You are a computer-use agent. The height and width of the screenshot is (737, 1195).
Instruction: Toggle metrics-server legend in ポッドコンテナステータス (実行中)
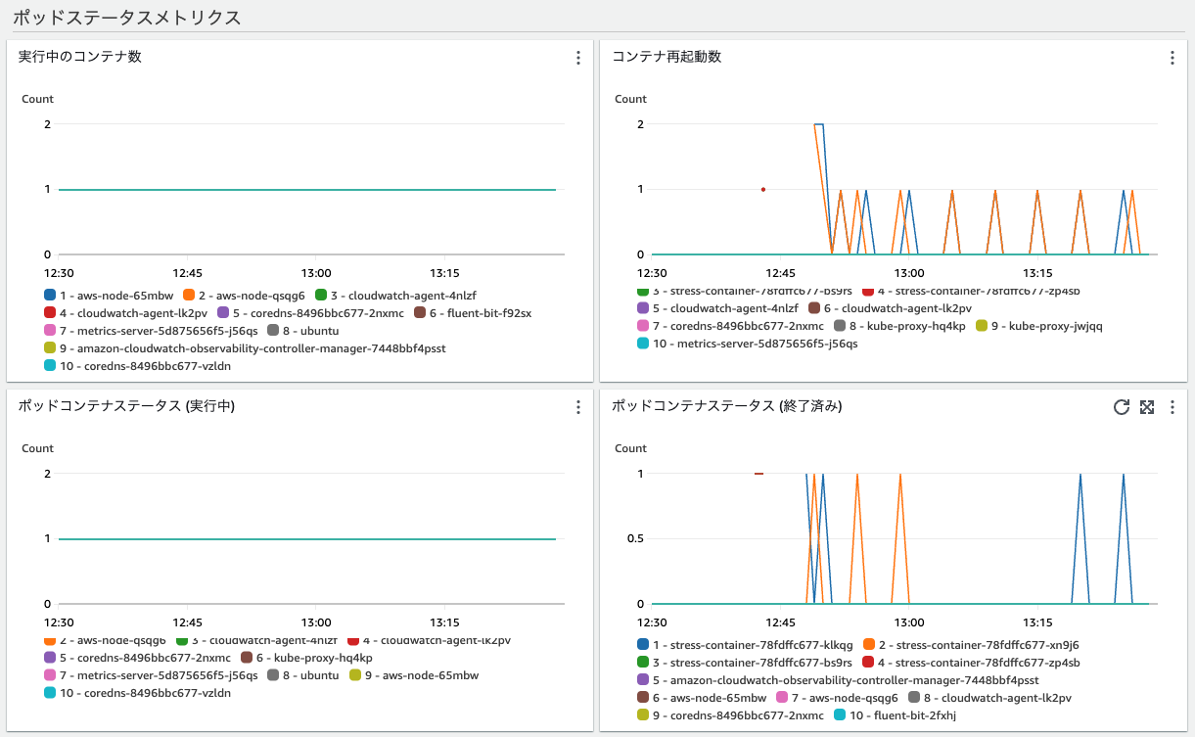click(152, 675)
